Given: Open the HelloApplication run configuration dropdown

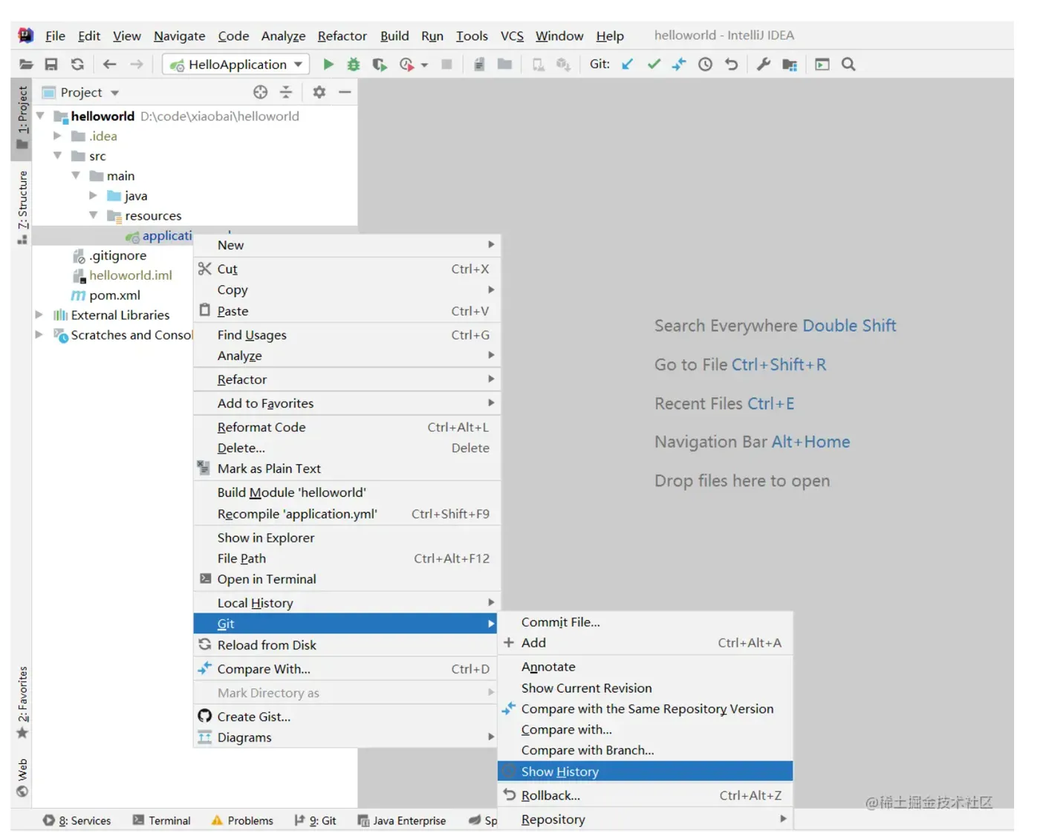Looking at the screenshot, I should tap(235, 65).
